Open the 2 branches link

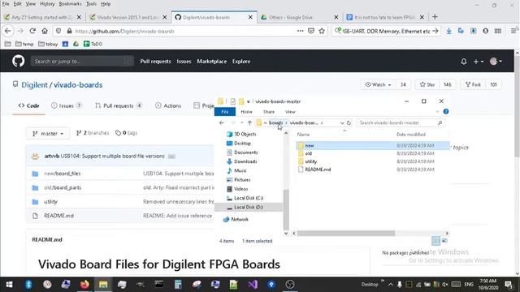[x=93, y=133]
